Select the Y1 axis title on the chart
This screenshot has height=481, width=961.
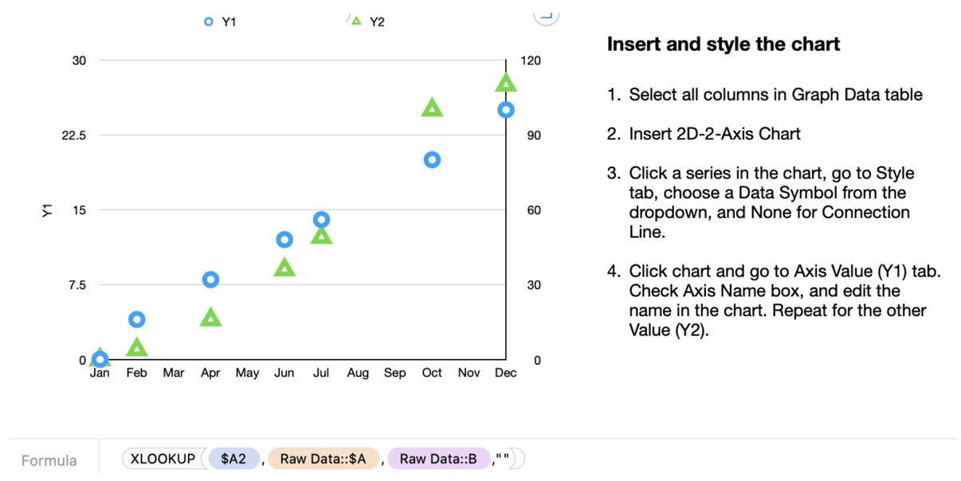(x=46, y=210)
